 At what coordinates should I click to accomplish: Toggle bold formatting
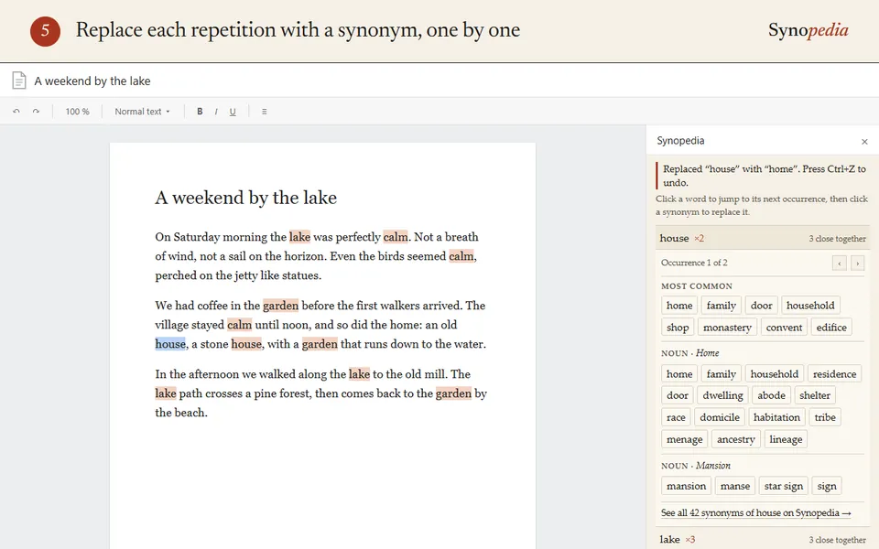tap(200, 112)
